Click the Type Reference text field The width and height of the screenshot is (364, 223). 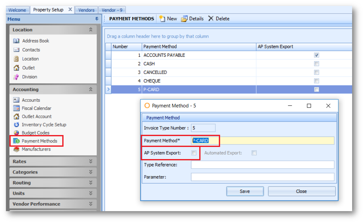click(262, 165)
